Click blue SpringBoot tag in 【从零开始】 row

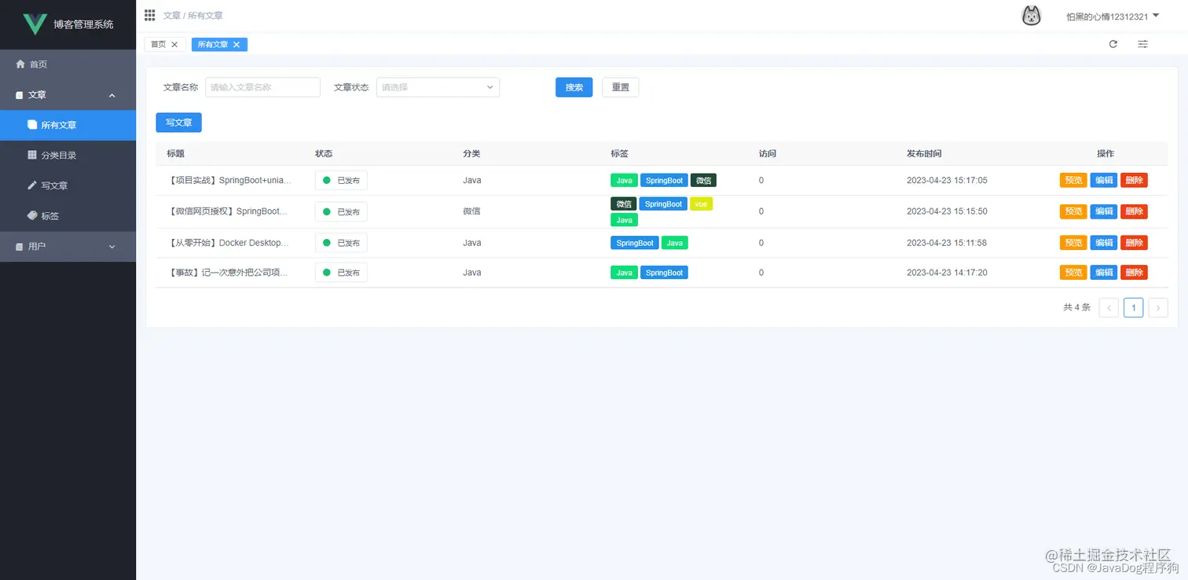pos(635,243)
